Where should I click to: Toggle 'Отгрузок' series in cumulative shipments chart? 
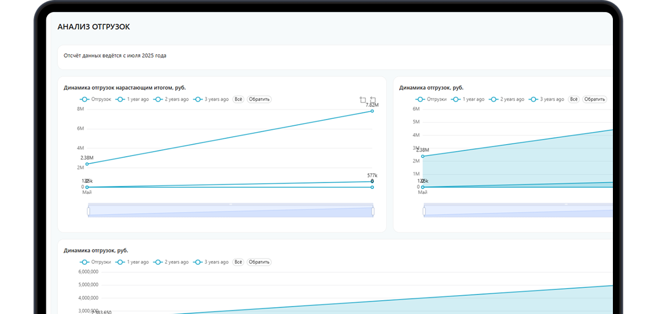(96, 100)
